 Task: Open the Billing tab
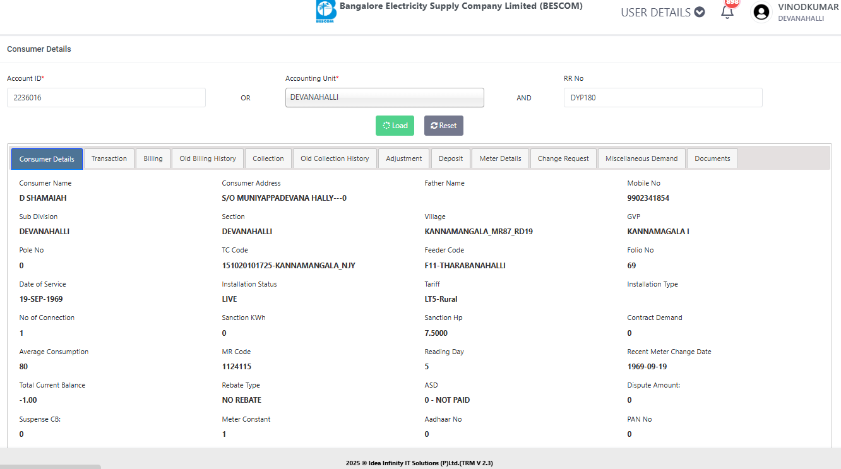153,158
